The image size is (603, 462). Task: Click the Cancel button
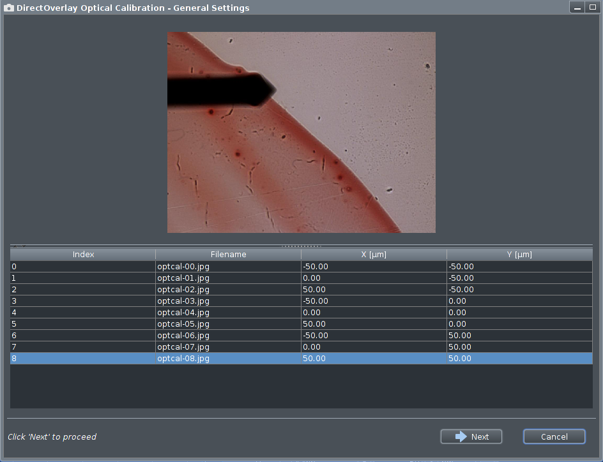(x=554, y=436)
